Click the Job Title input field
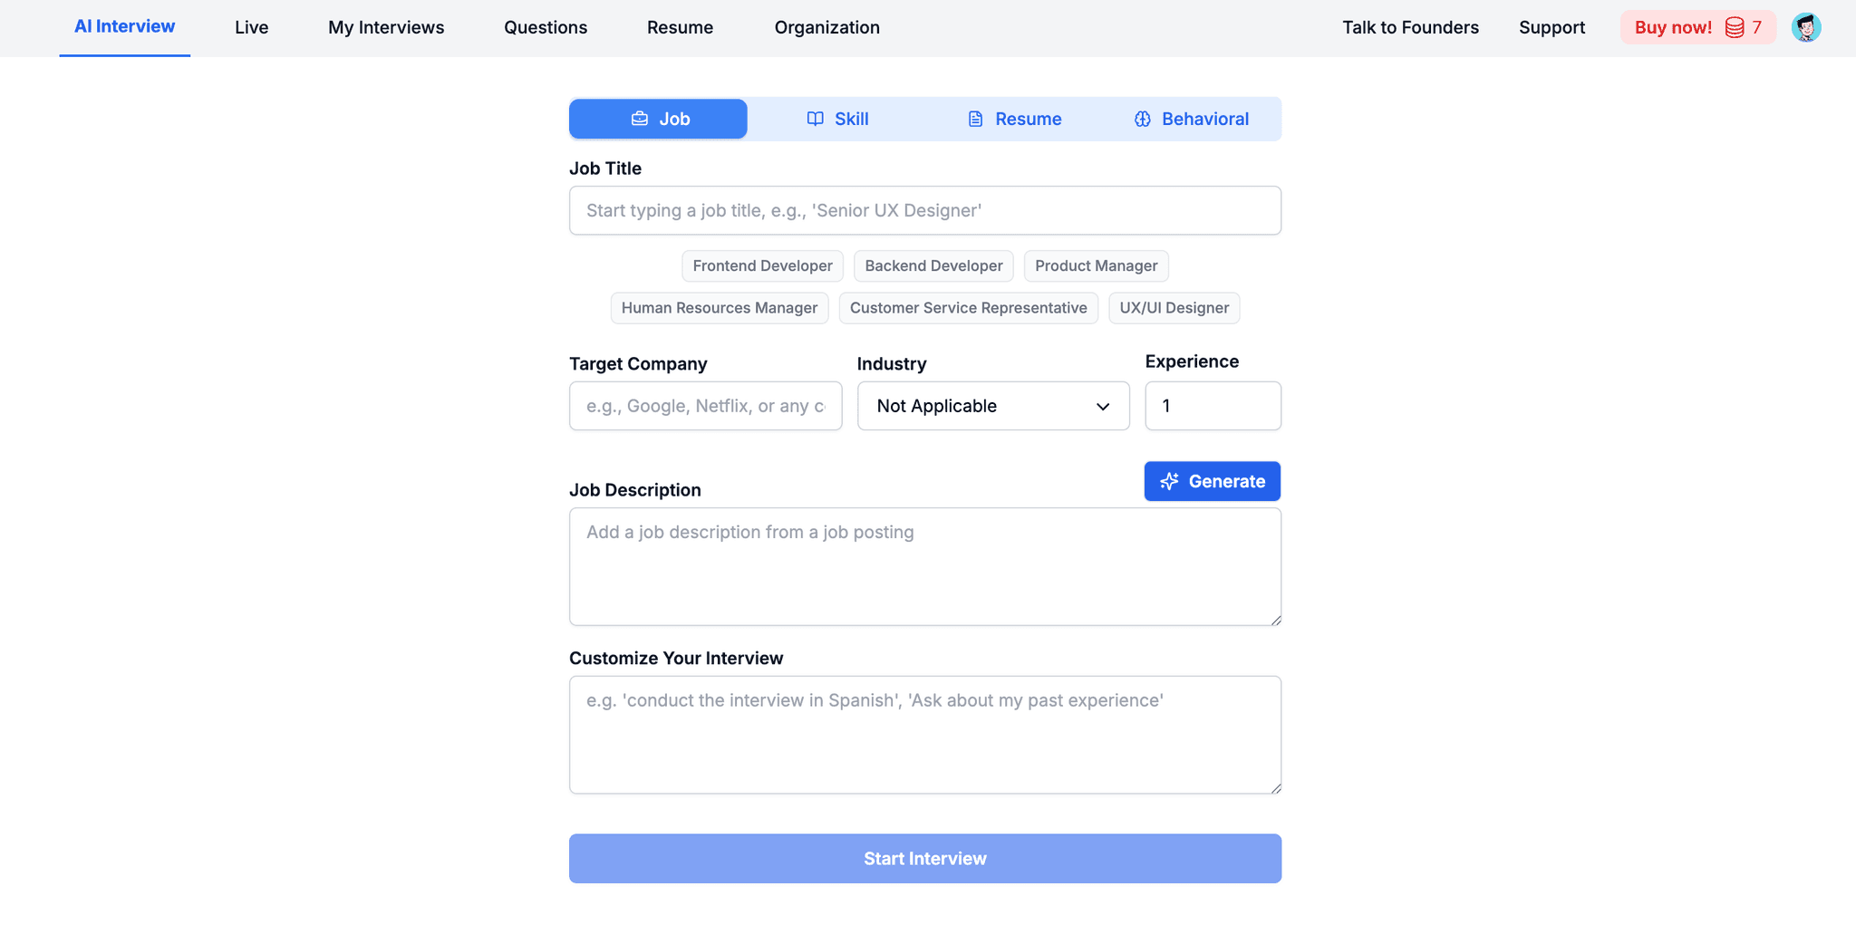This screenshot has width=1856, height=944. [x=924, y=210]
